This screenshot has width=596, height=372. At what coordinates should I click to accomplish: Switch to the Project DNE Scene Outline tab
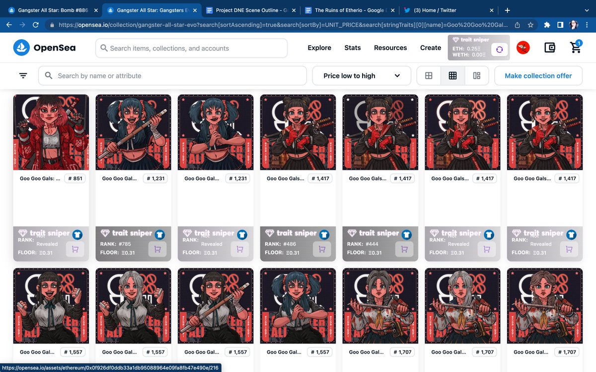[251, 10]
